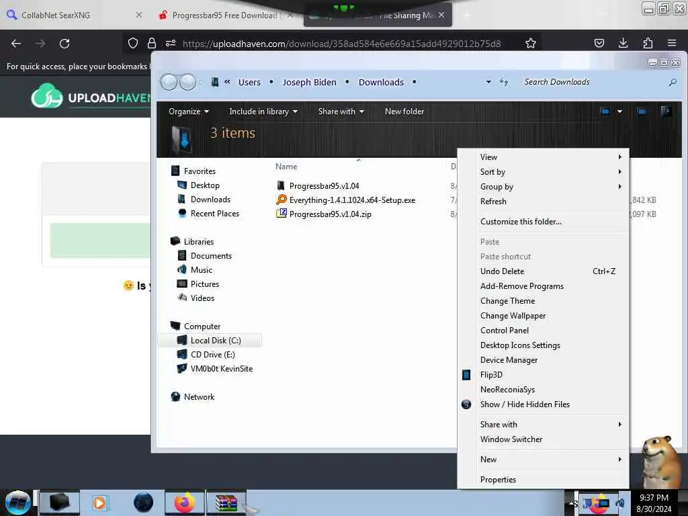Screen dimensions: 688x516
Task: Open Firefox downloads panel
Action: pyautogui.click(x=623, y=43)
